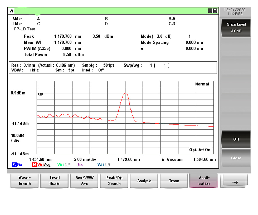This screenshot has width=258, height=215.
Task: Select the red trace B icon
Action: (x=34, y=165)
